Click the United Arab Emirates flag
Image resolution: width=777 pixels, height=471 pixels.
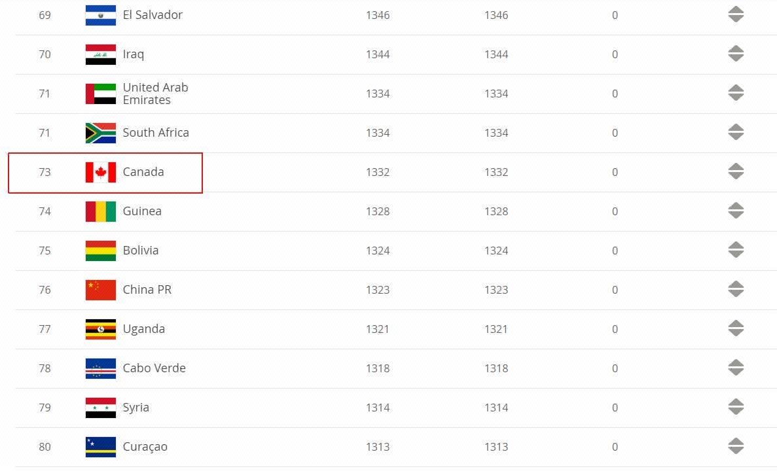100,94
